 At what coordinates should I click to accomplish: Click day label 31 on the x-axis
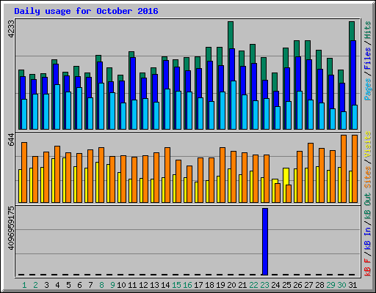tap(352, 285)
